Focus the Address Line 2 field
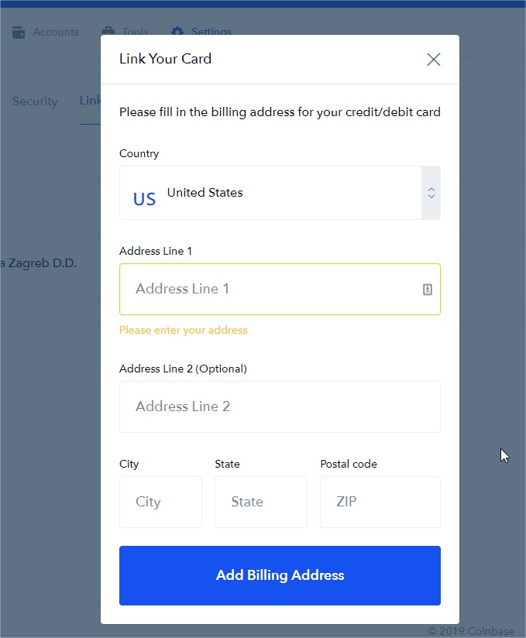Screen dimensions: 526x638 [x=280, y=406]
